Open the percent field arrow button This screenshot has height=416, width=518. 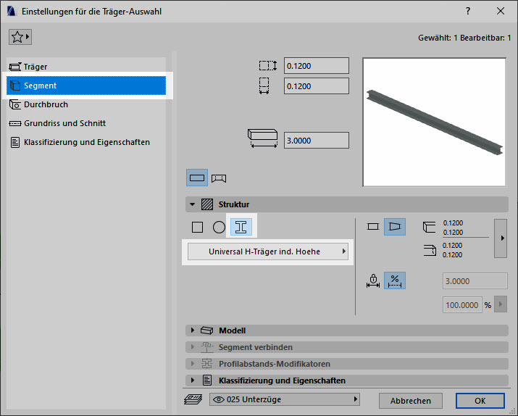[x=501, y=304]
